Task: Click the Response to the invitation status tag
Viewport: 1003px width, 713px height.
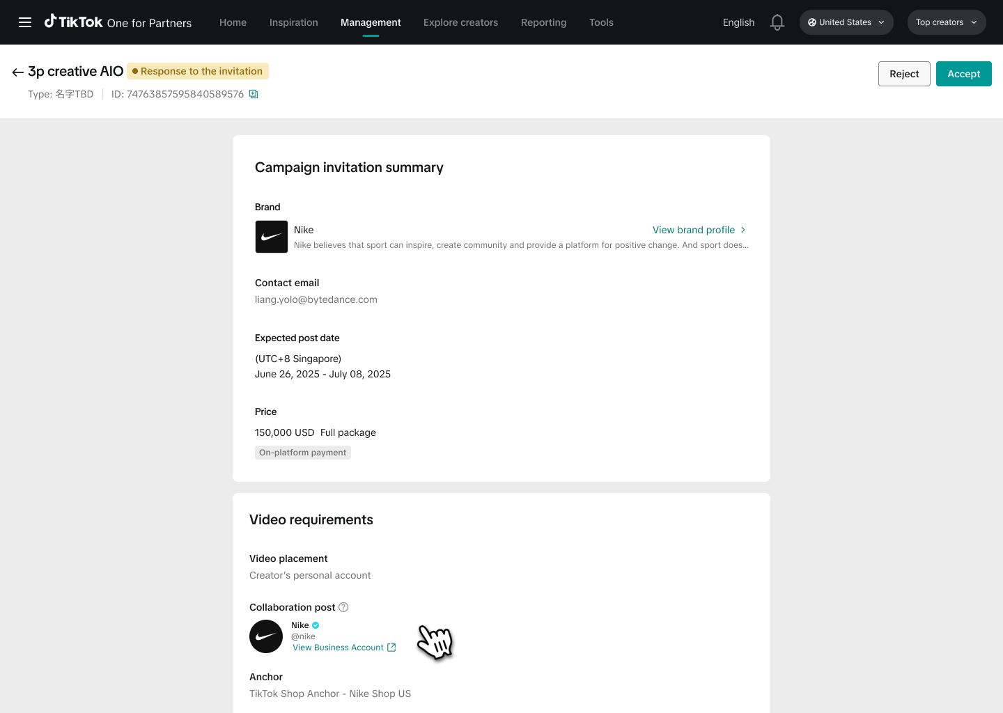Action: [198, 71]
